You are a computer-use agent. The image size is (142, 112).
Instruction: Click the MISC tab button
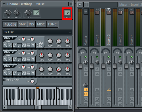(x=41, y=24)
